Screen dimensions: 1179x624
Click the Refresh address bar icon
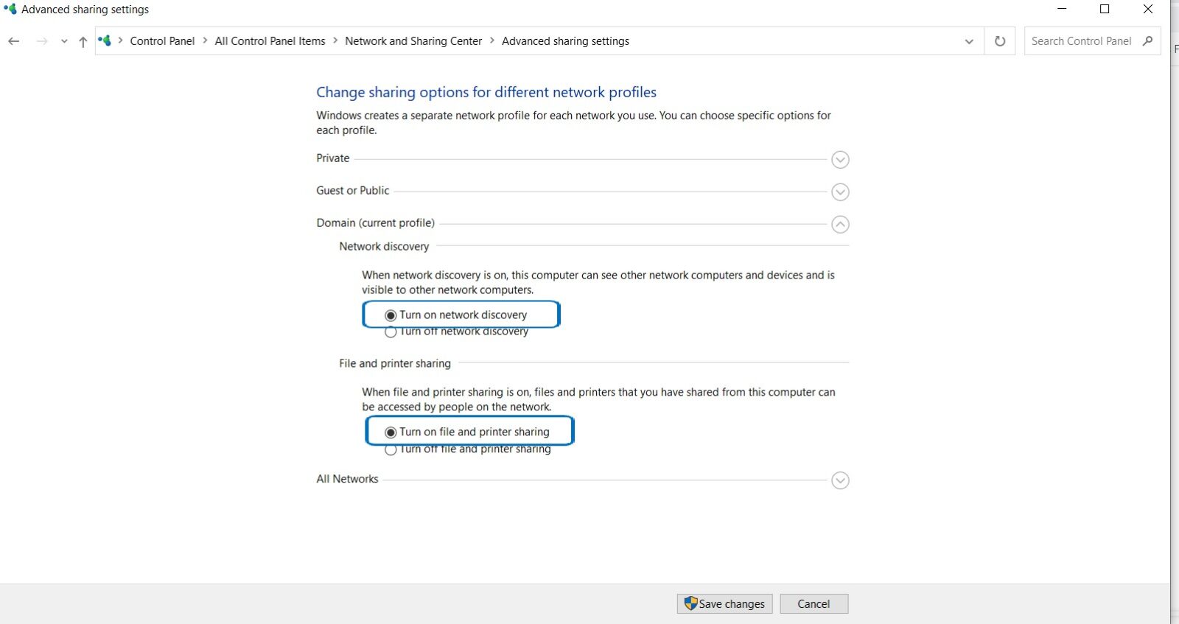click(999, 41)
